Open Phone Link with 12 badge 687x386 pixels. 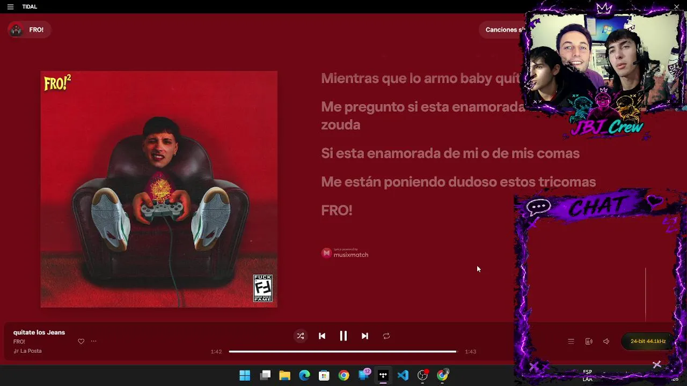364,375
